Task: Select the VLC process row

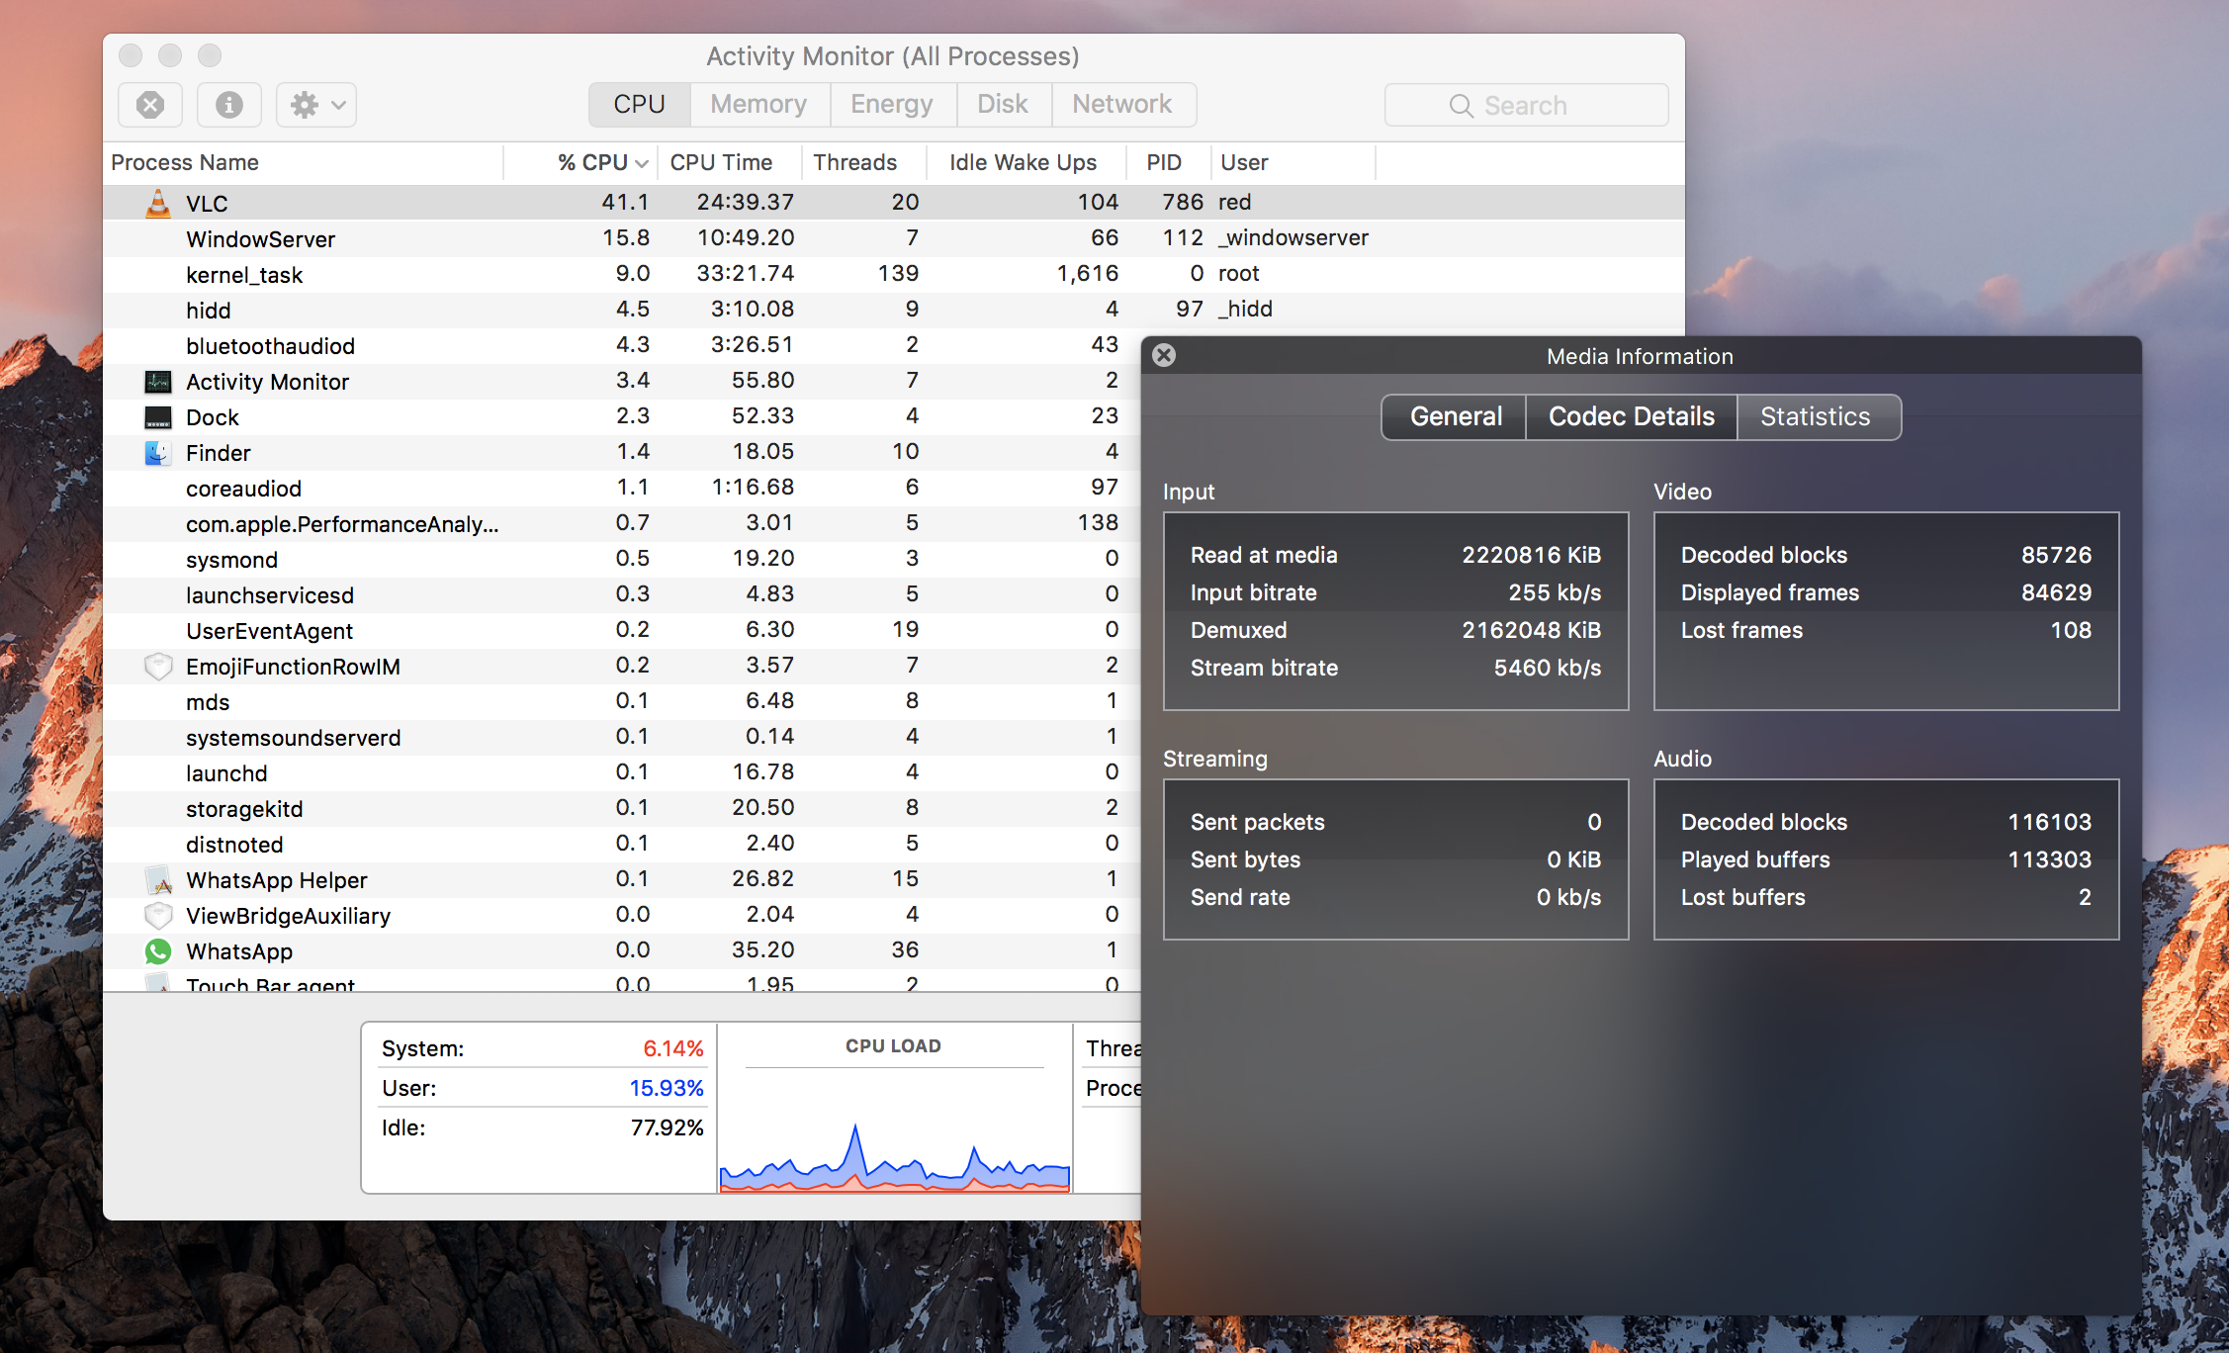Action: pyautogui.click(x=894, y=203)
